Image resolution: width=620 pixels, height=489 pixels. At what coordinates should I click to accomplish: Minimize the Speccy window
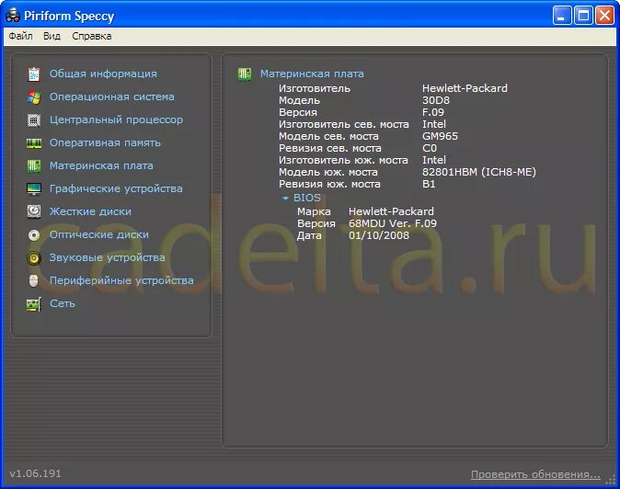click(x=561, y=16)
